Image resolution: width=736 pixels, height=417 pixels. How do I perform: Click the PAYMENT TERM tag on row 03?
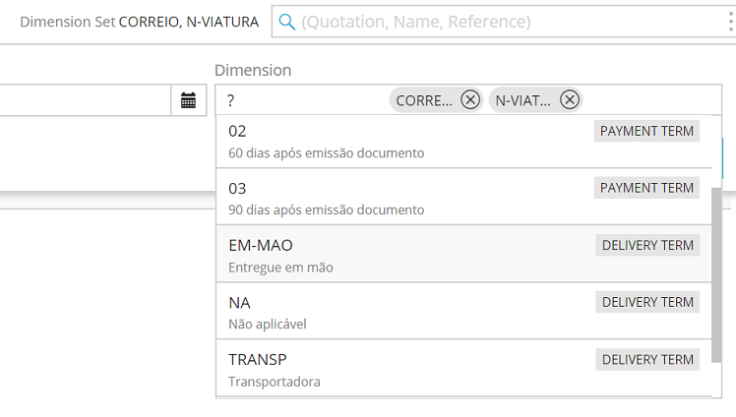click(646, 188)
